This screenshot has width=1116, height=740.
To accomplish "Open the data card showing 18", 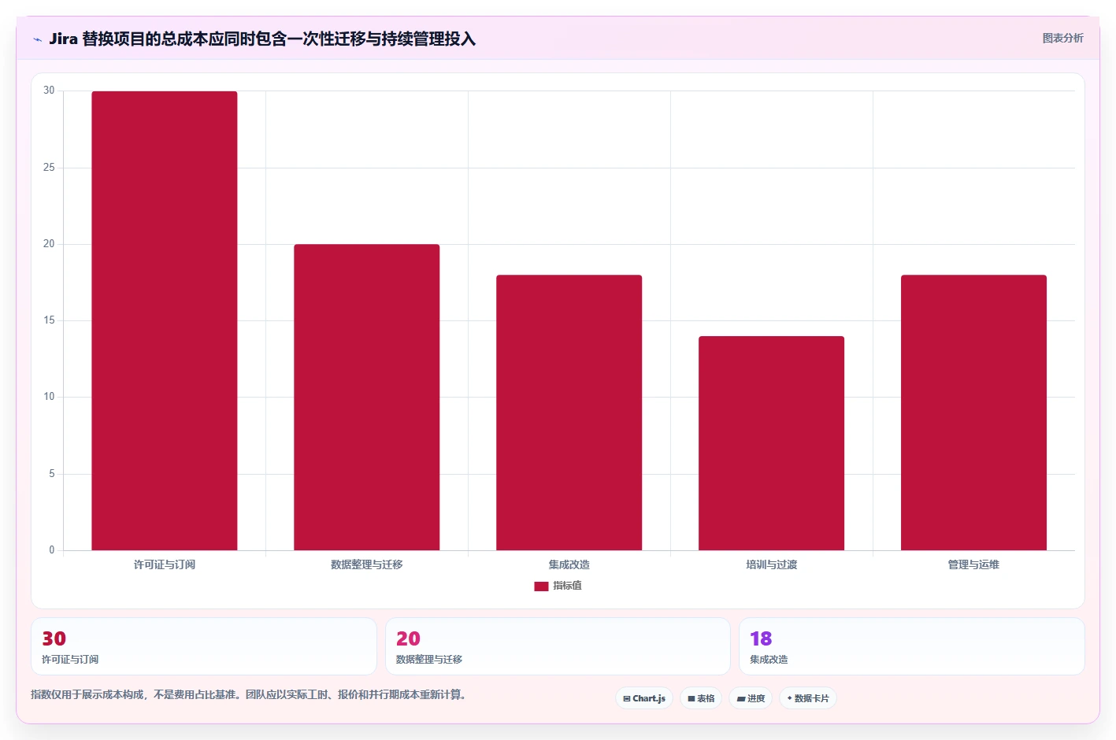I will coord(912,646).
